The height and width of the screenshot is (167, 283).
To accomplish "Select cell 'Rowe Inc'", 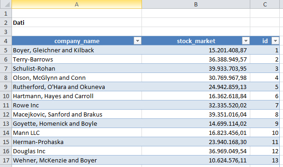I will click(x=77, y=105).
